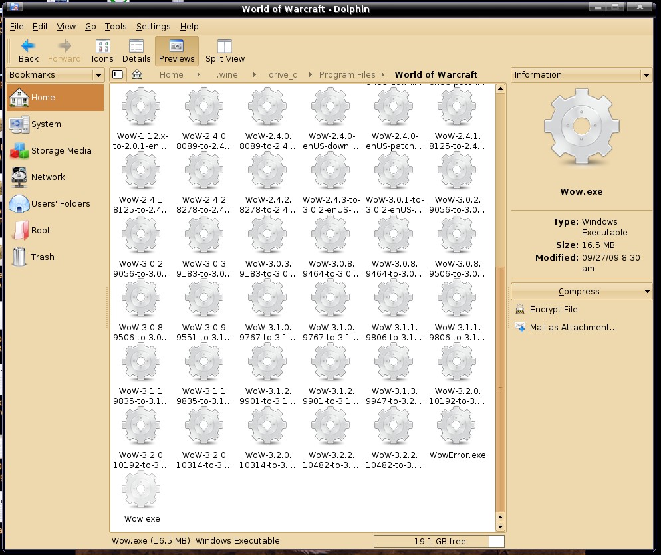This screenshot has height=555, width=661.
Task: Open the Help menu
Action: coord(189,27)
